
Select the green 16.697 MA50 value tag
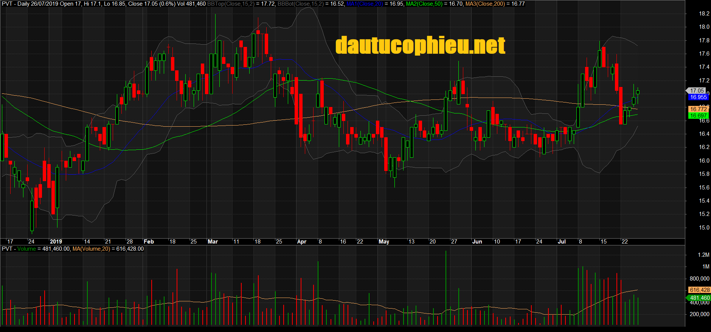tap(698, 116)
